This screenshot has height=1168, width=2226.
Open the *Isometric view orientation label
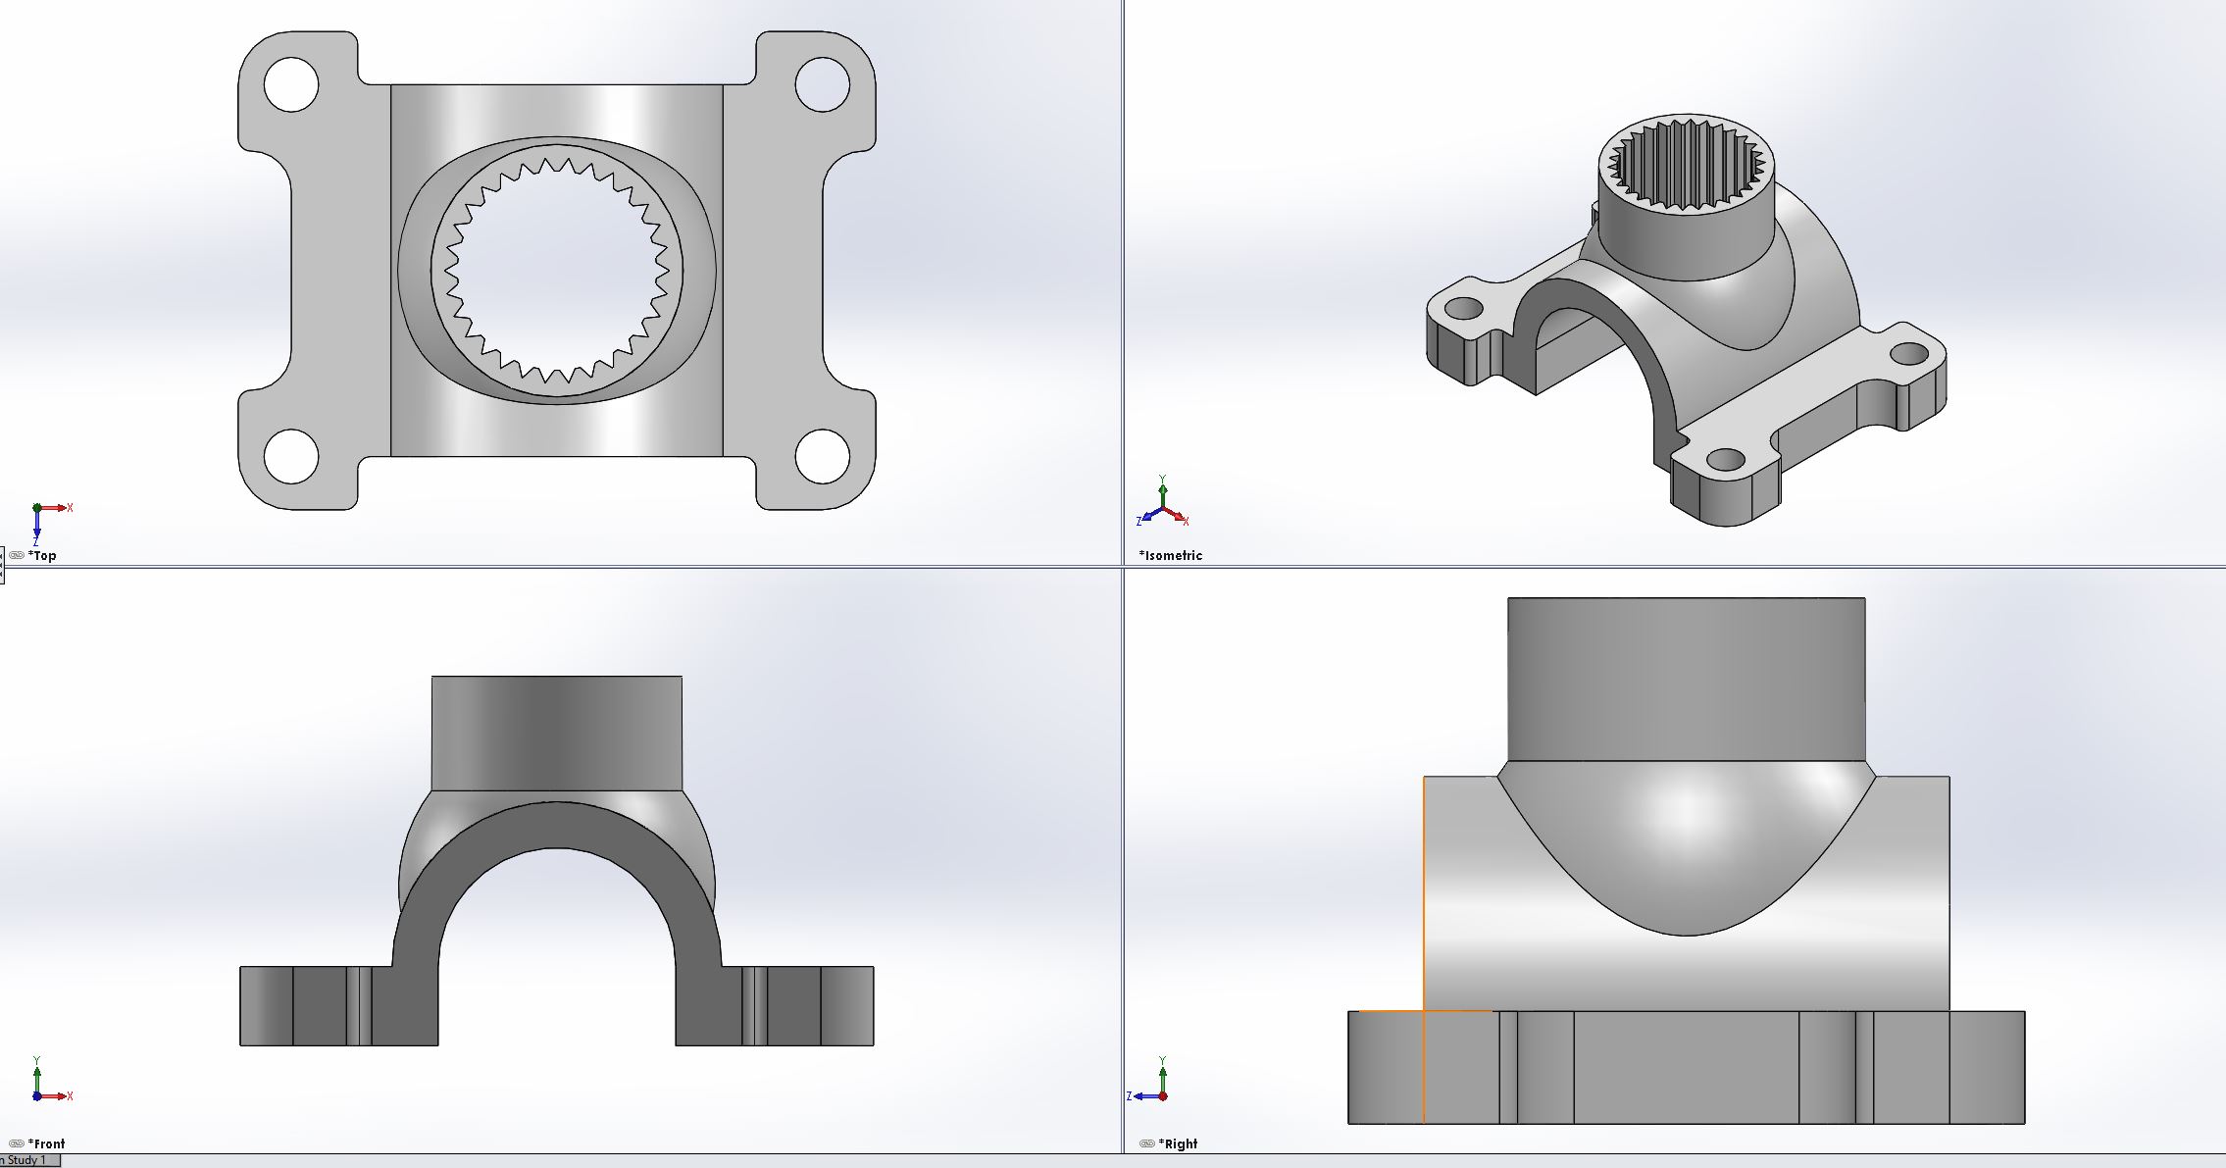(x=1171, y=555)
